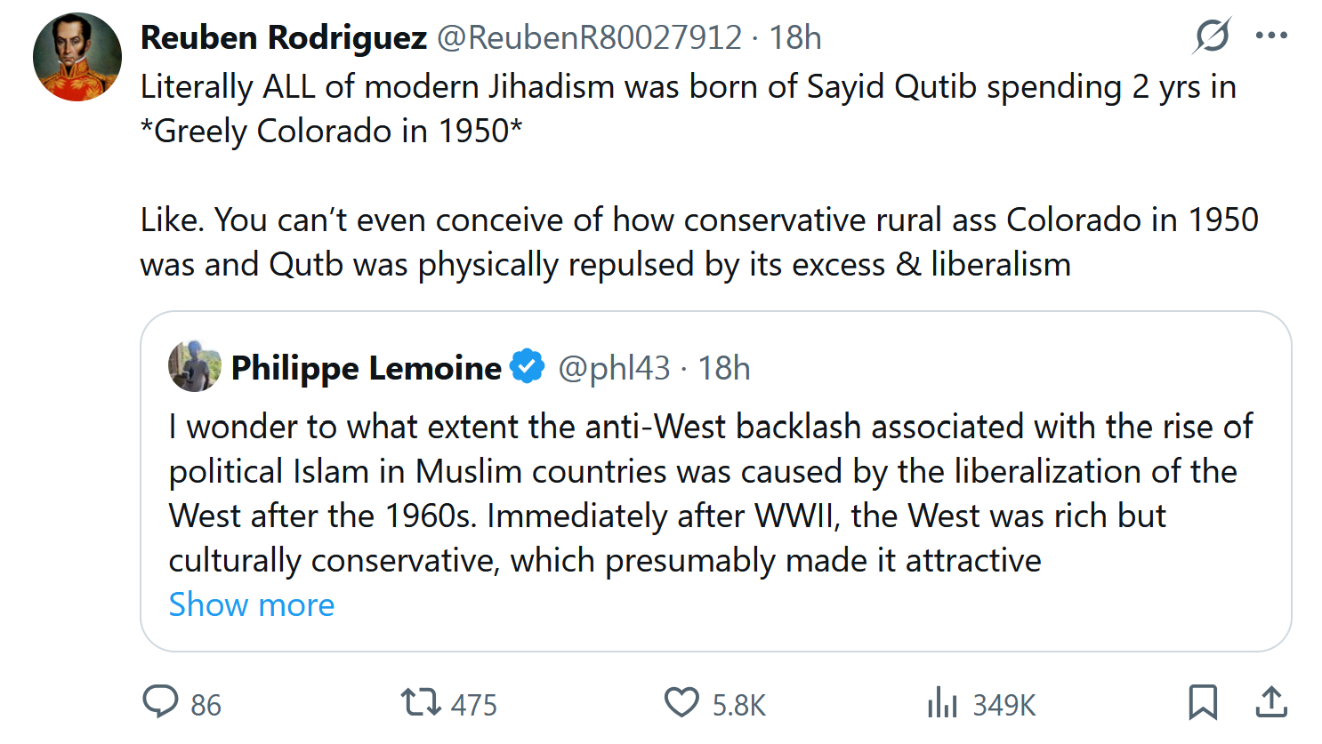Click the reply speech bubble icon
This screenshot has width=1322, height=744.
point(161,702)
